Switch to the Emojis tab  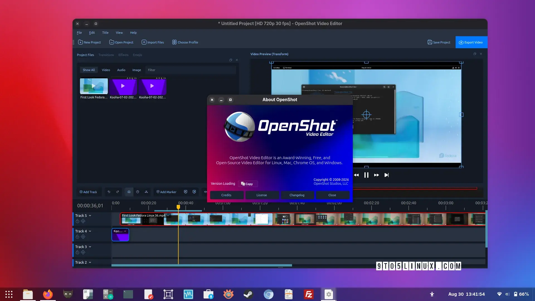pos(137,55)
